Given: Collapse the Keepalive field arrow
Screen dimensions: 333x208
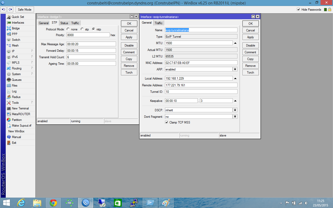Looking at the screenshot, I should 235,101.
